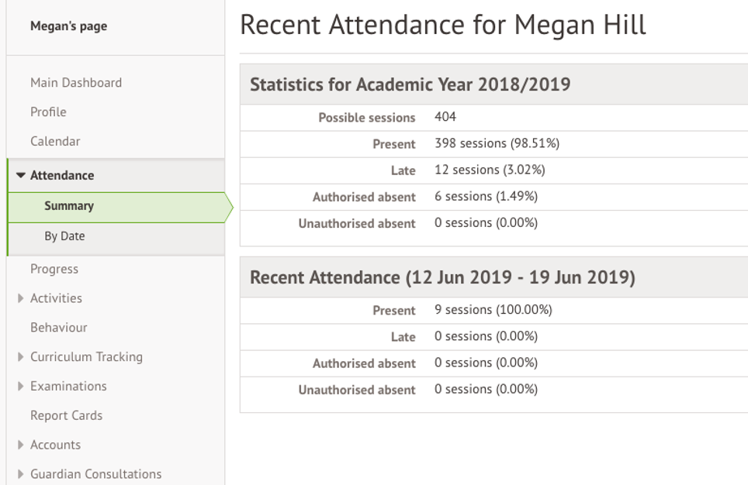Select the Summary attendance item
748x485 pixels.
click(69, 206)
